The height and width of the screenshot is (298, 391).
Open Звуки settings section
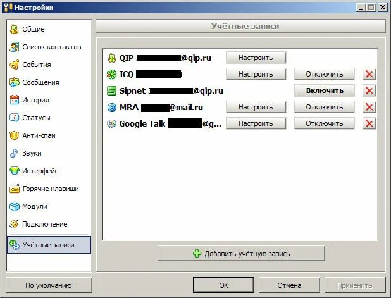click(x=49, y=153)
